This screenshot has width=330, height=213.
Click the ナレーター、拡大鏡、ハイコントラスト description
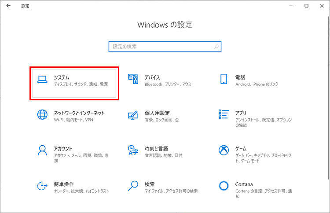81,191
